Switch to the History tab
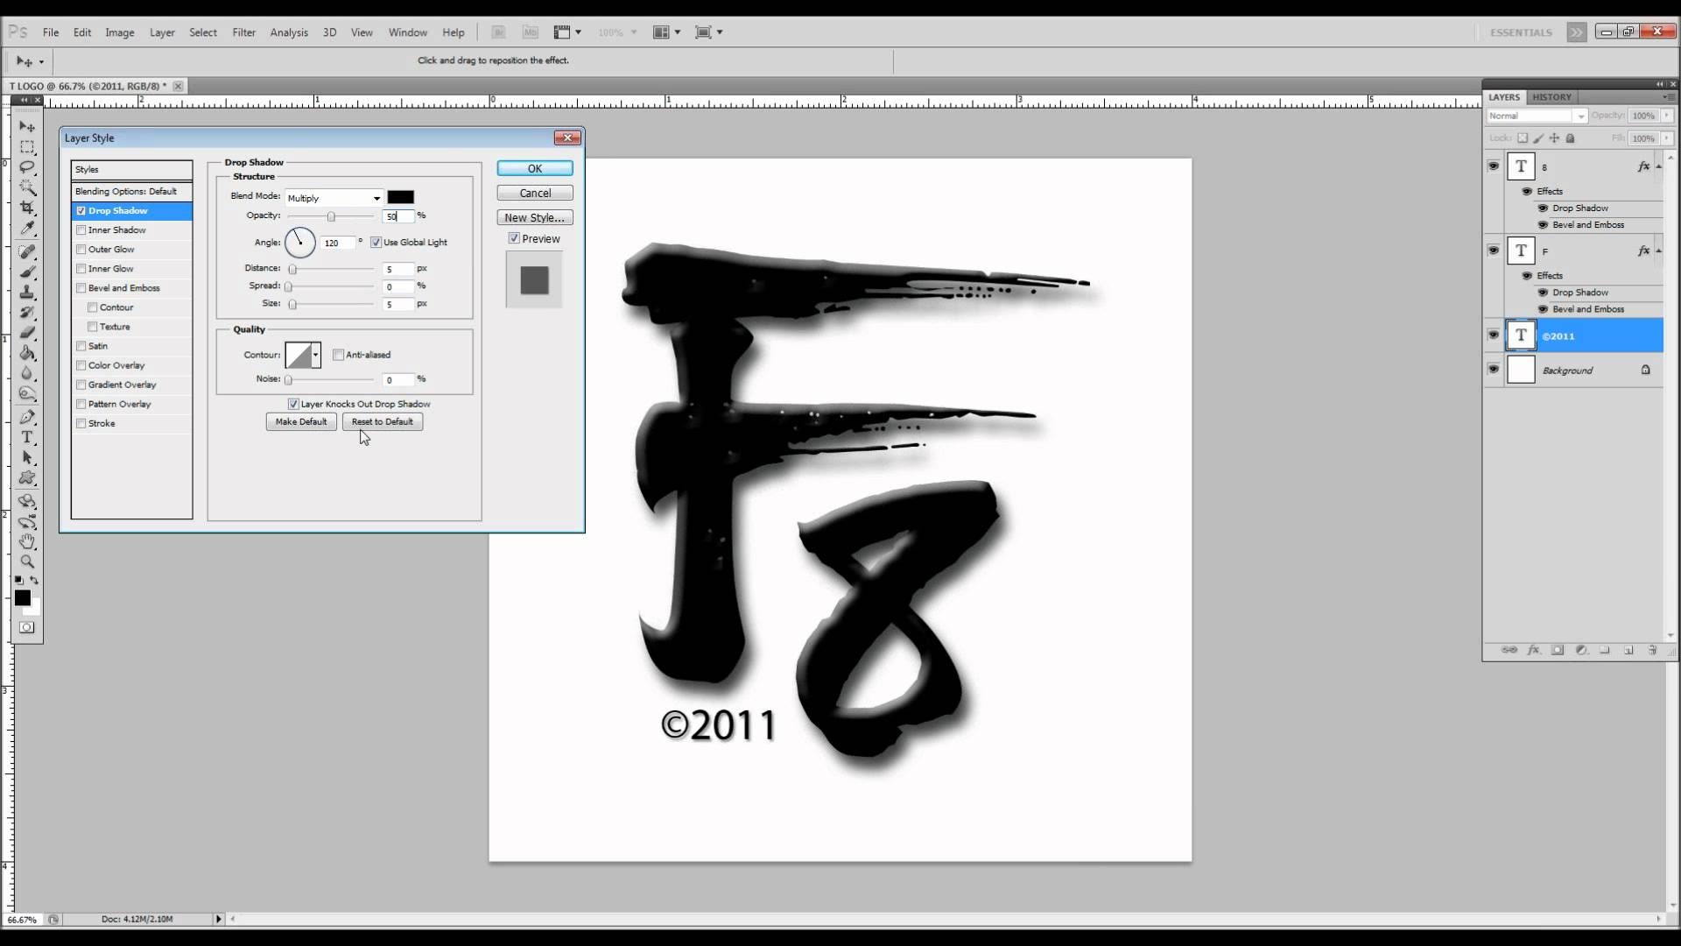 pyautogui.click(x=1551, y=97)
